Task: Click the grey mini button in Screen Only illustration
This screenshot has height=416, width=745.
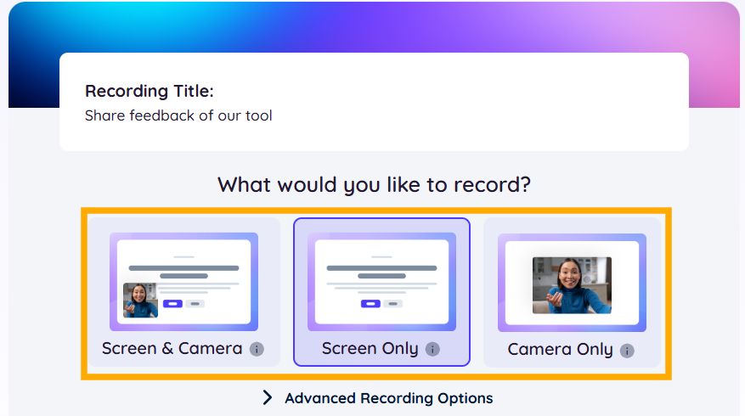Action: (x=392, y=303)
